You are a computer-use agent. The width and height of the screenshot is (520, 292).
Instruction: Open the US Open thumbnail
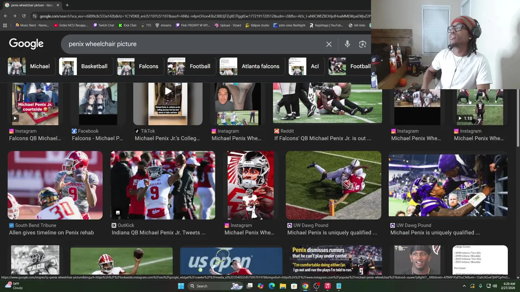tap(231, 261)
